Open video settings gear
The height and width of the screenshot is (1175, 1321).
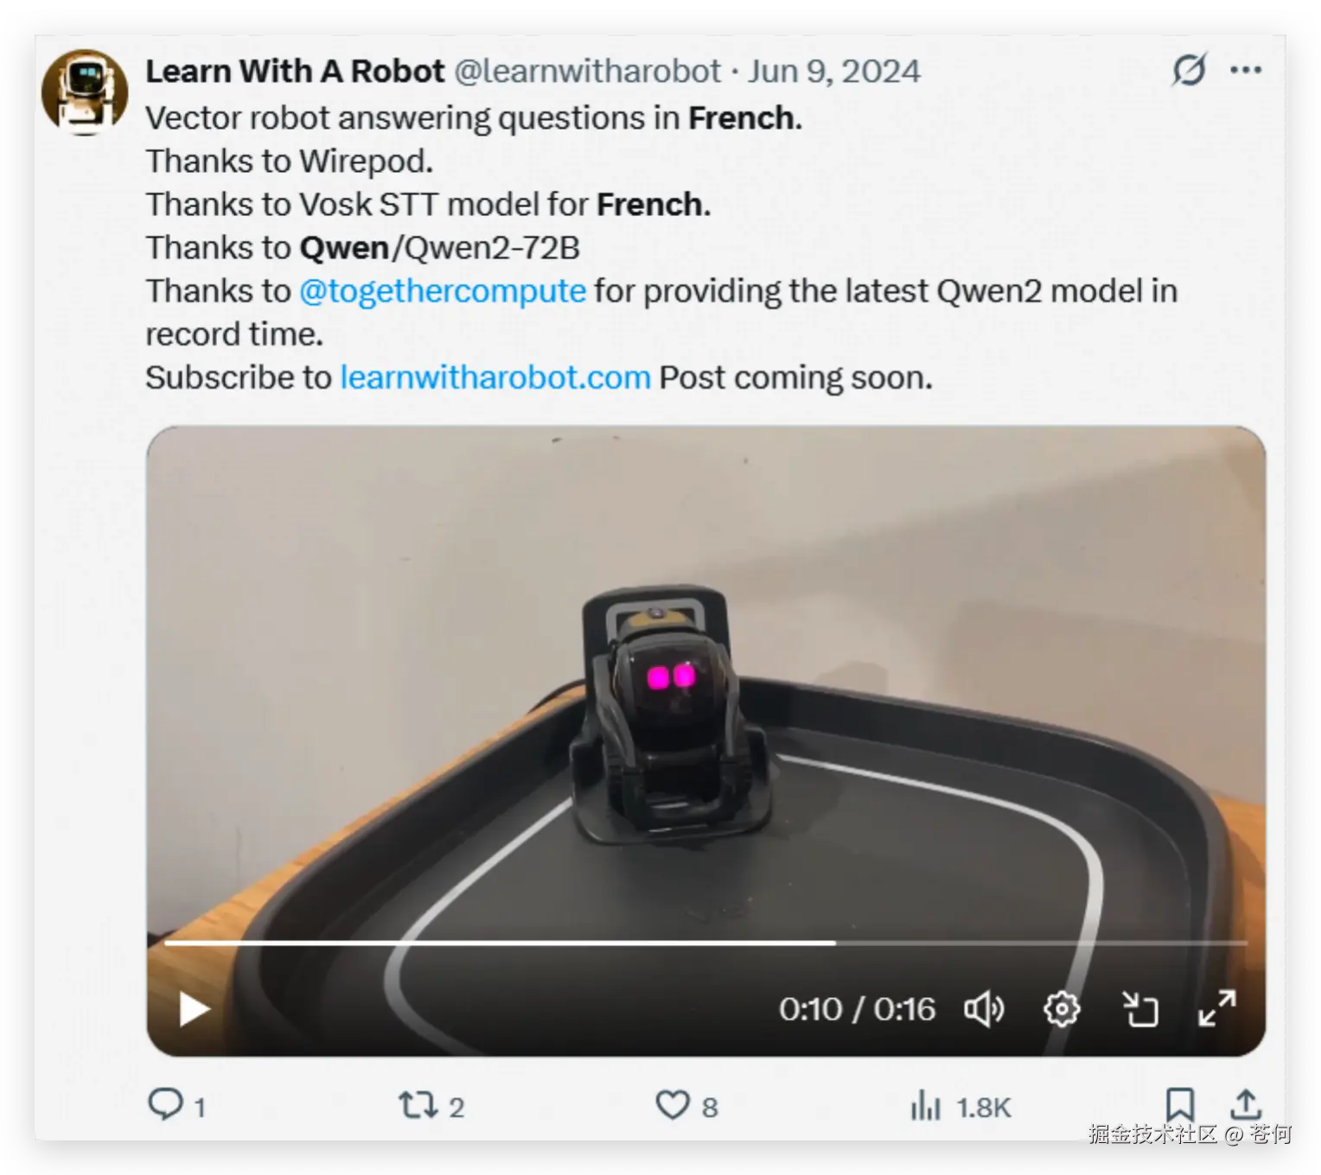(1062, 1009)
